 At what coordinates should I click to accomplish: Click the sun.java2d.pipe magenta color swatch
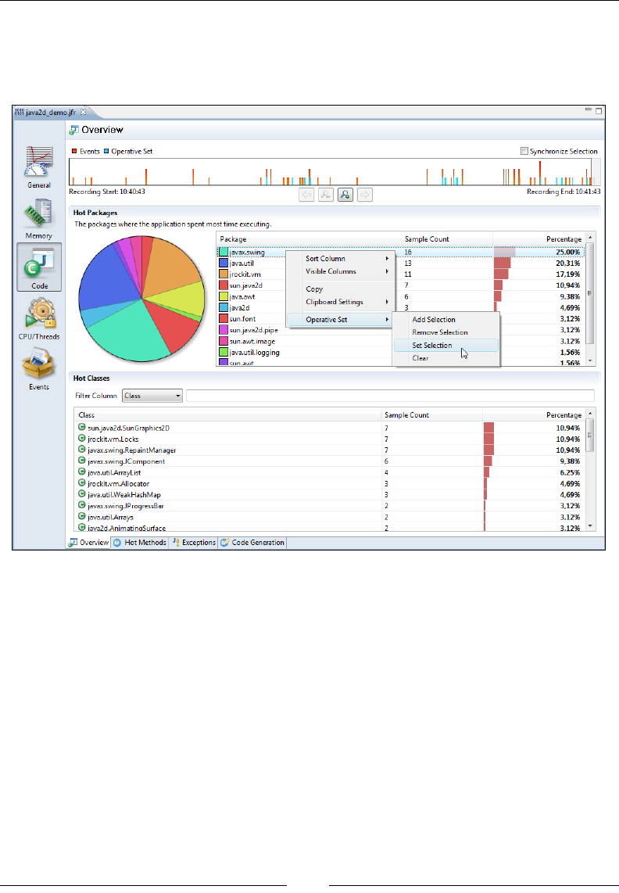tap(224, 330)
